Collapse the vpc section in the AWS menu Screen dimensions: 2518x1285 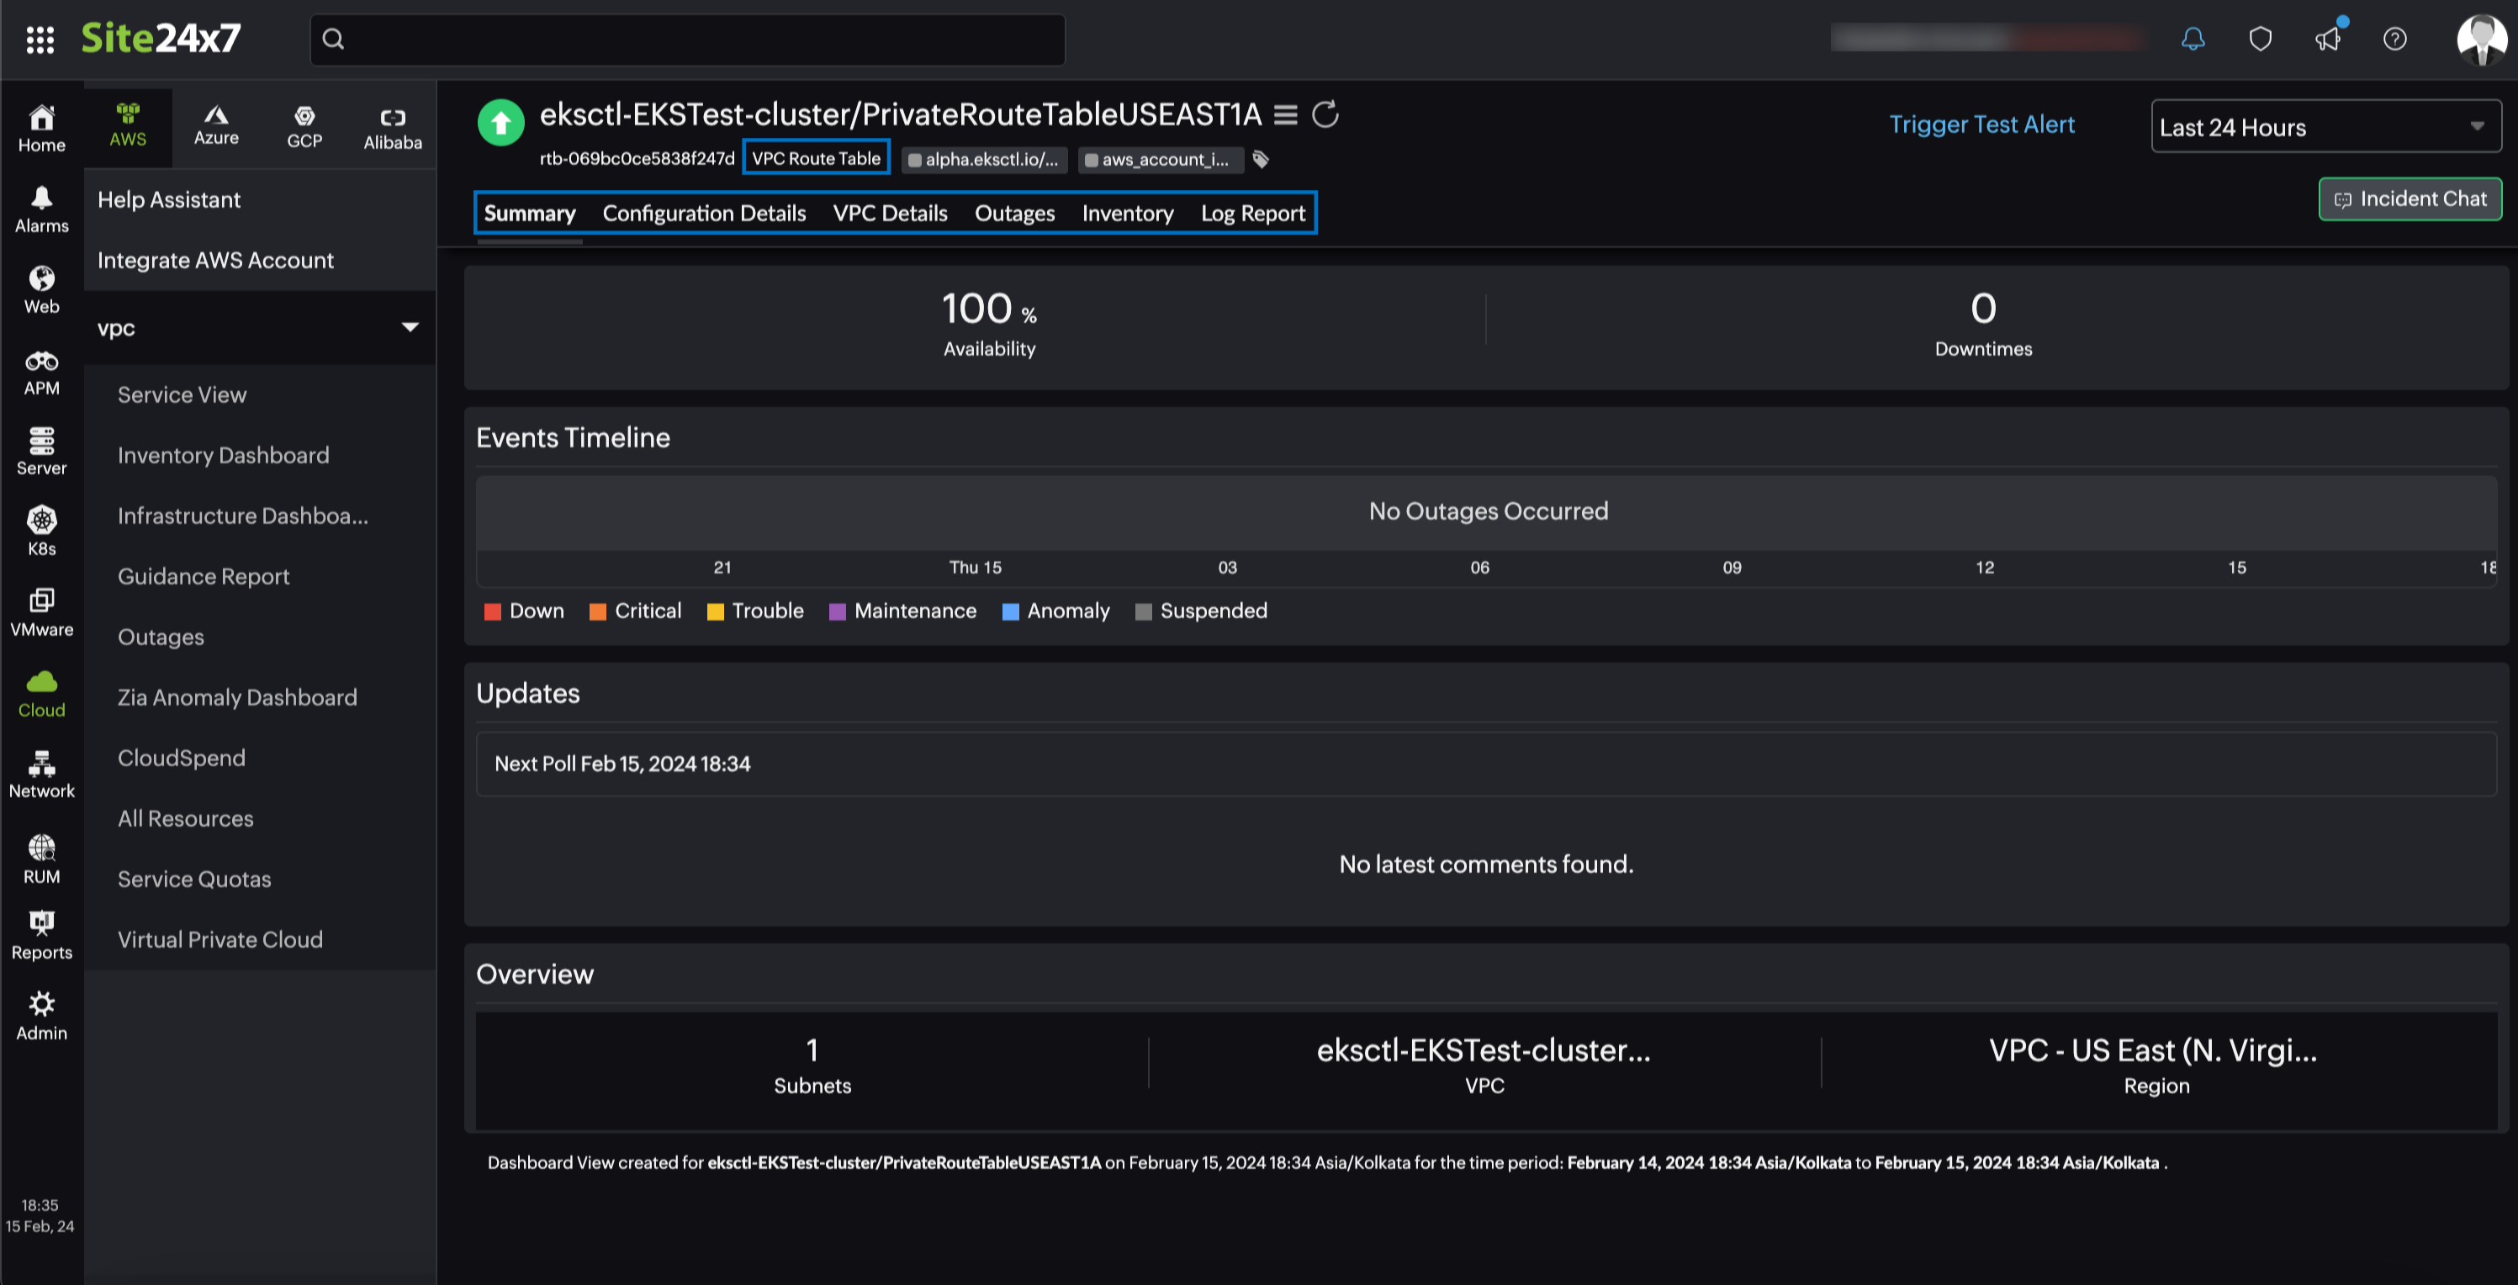(410, 327)
